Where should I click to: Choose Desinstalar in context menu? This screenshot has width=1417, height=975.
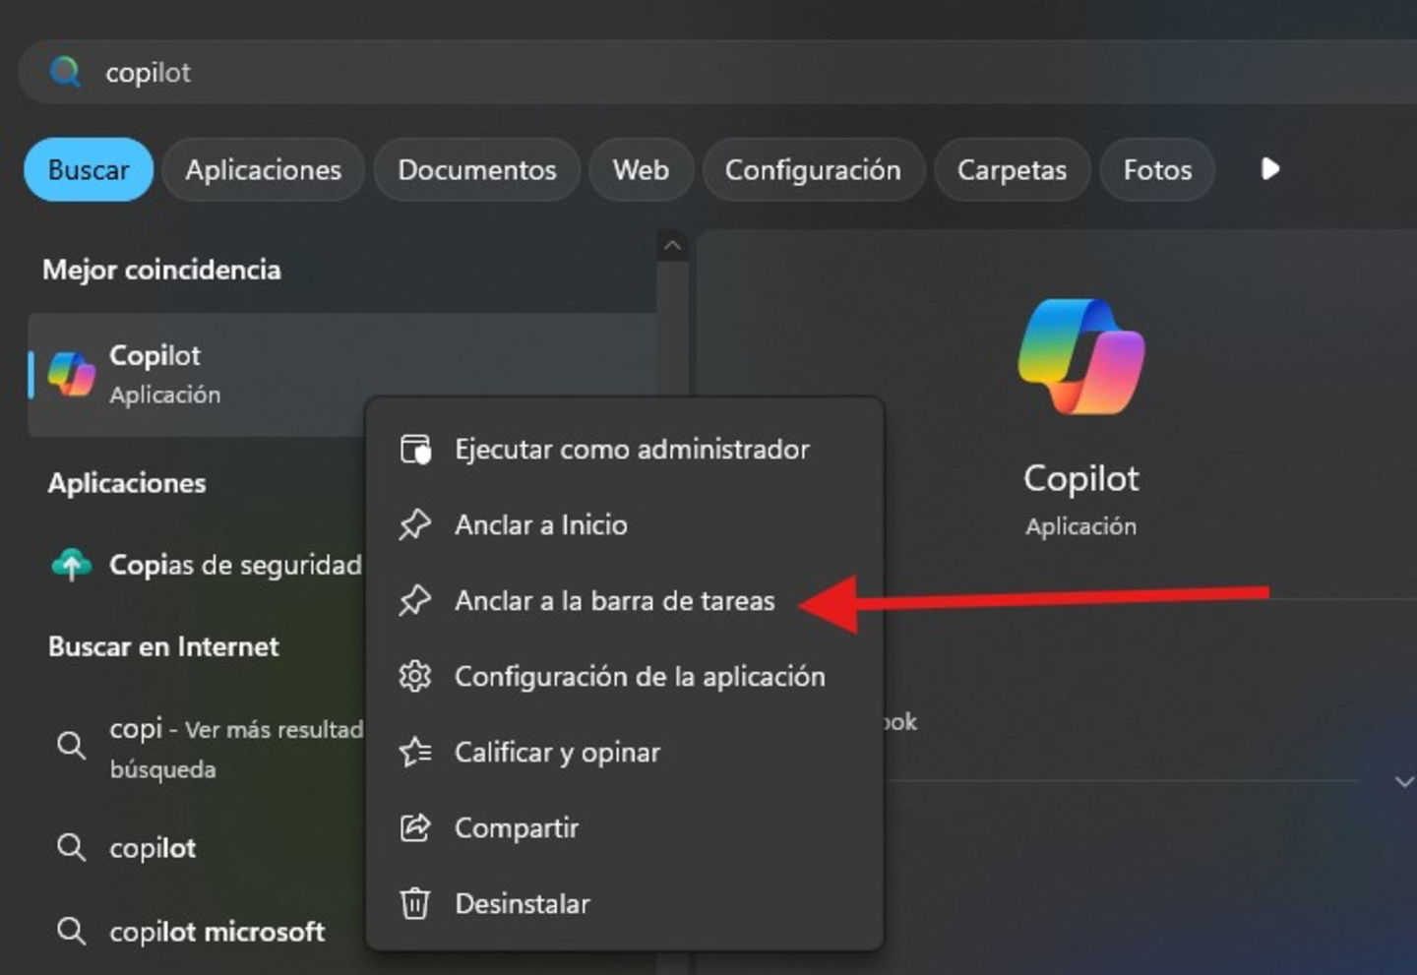coord(624,904)
